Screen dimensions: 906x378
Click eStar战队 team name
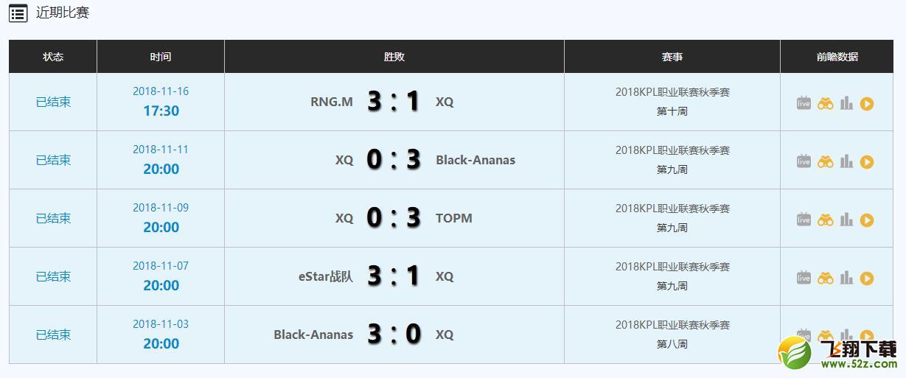(x=326, y=276)
